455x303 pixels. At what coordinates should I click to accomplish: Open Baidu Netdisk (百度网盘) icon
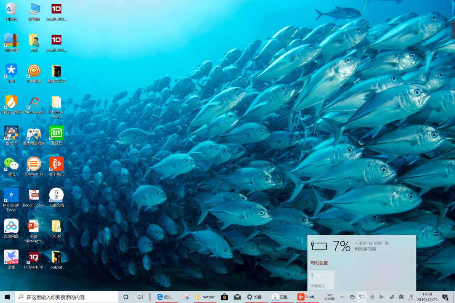(x=11, y=226)
